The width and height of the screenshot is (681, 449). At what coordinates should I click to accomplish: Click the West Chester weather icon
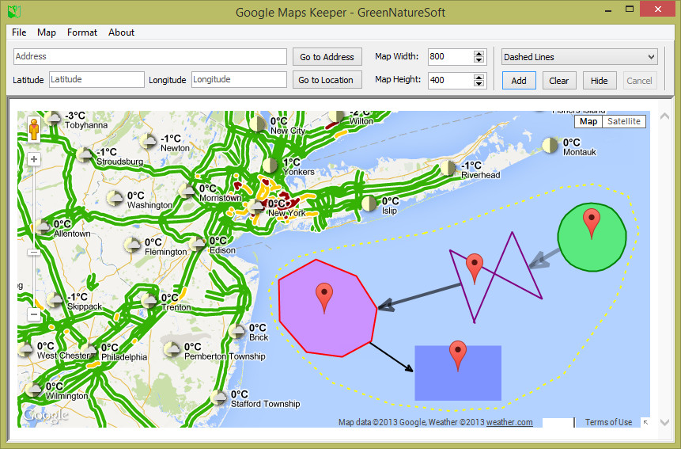click(x=25, y=349)
